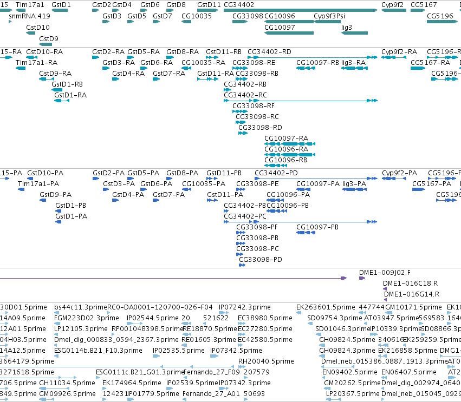This screenshot has height=402, width=461.
Task: Select the CG5167 gene feature
Action: coord(418,10)
